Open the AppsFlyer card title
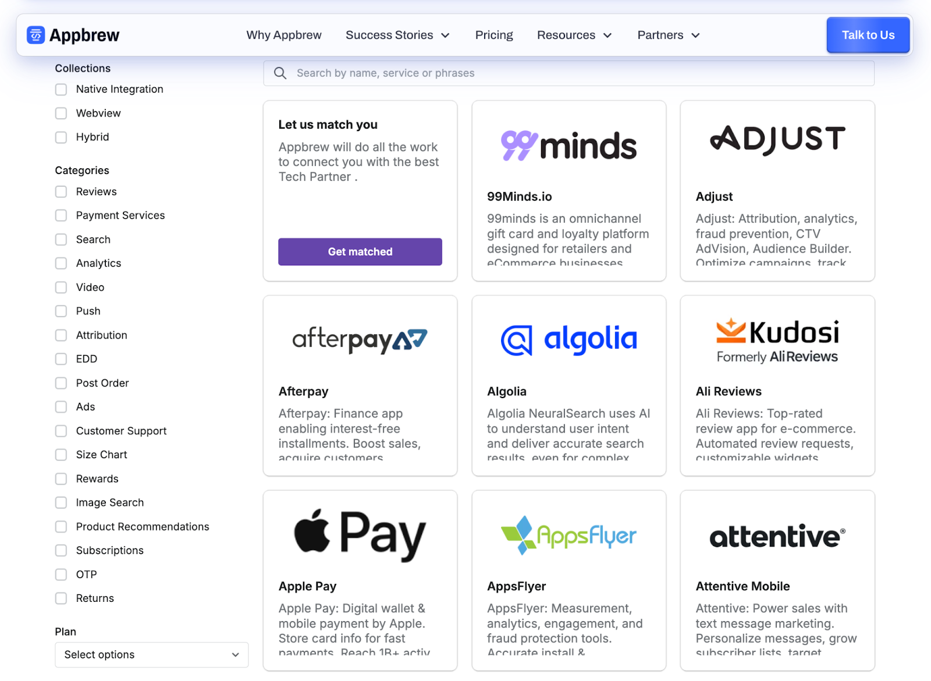The height and width of the screenshot is (681, 931). tap(517, 587)
